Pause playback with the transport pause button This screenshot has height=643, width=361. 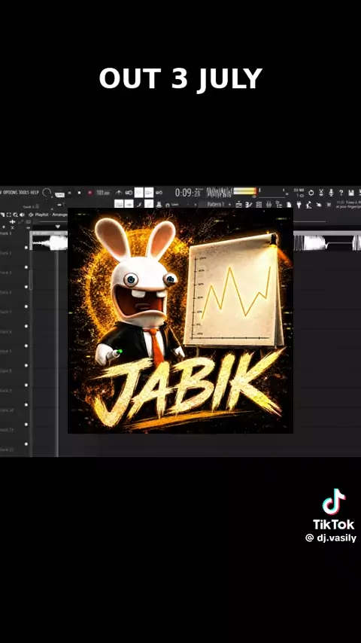click(70, 193)
